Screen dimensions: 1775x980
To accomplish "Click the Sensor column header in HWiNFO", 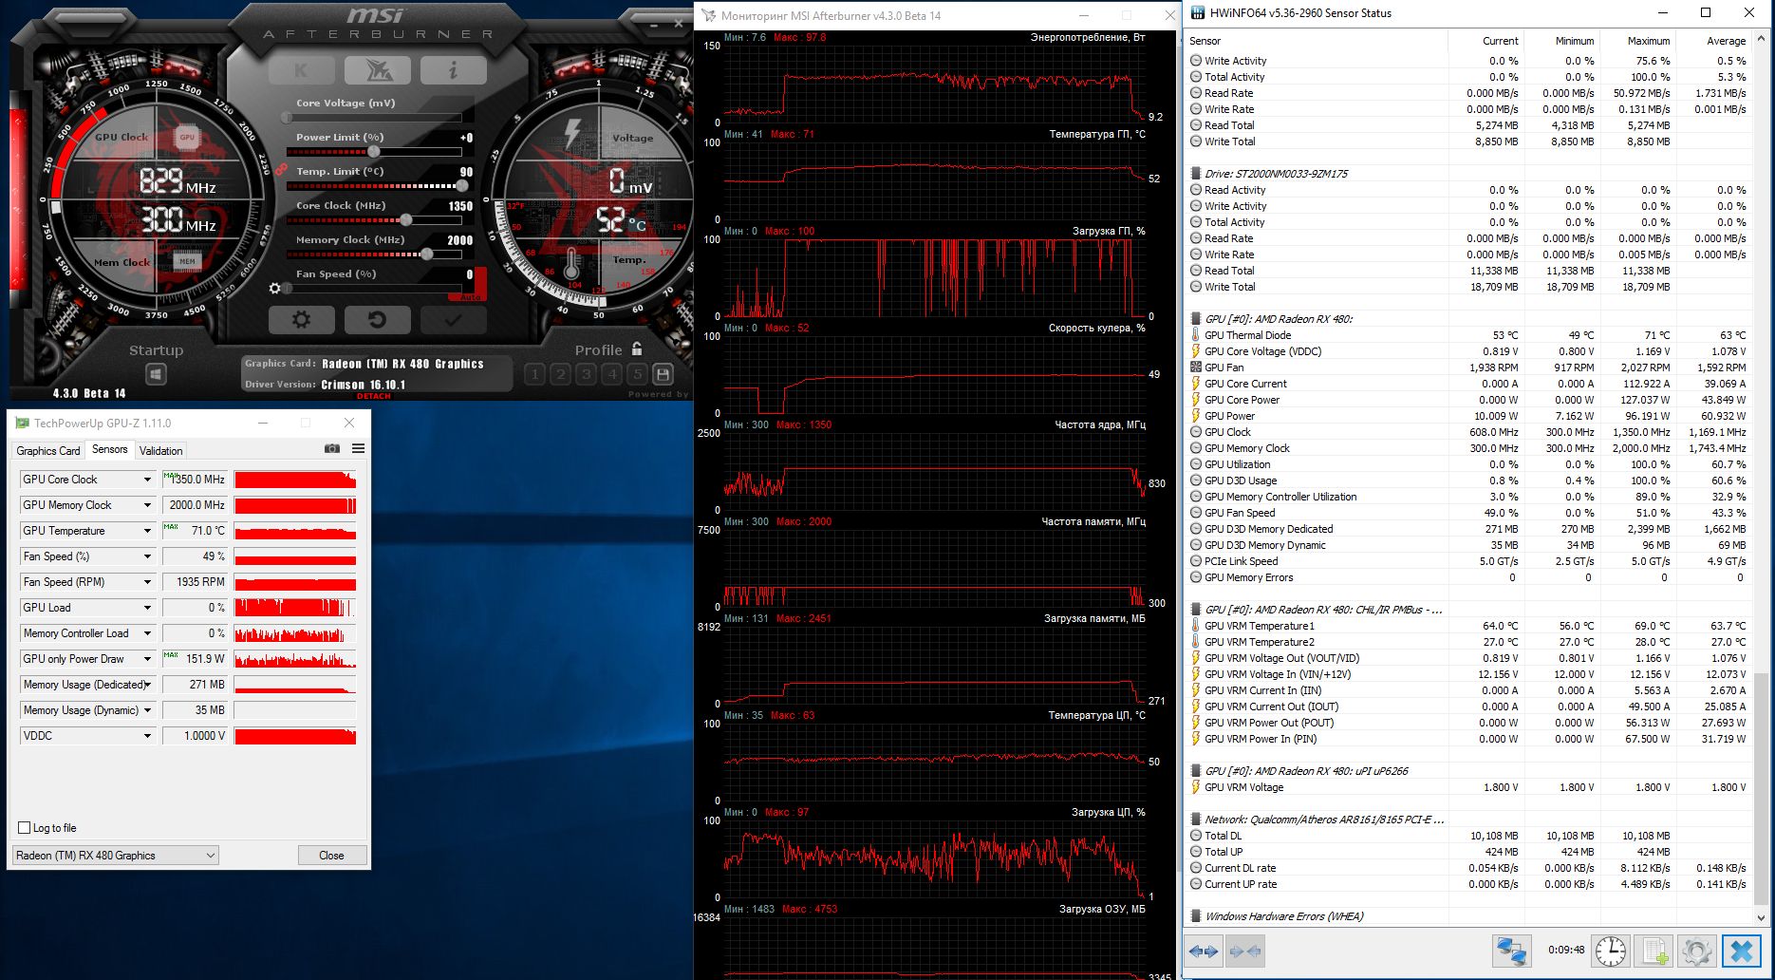I will (1316, 41).
